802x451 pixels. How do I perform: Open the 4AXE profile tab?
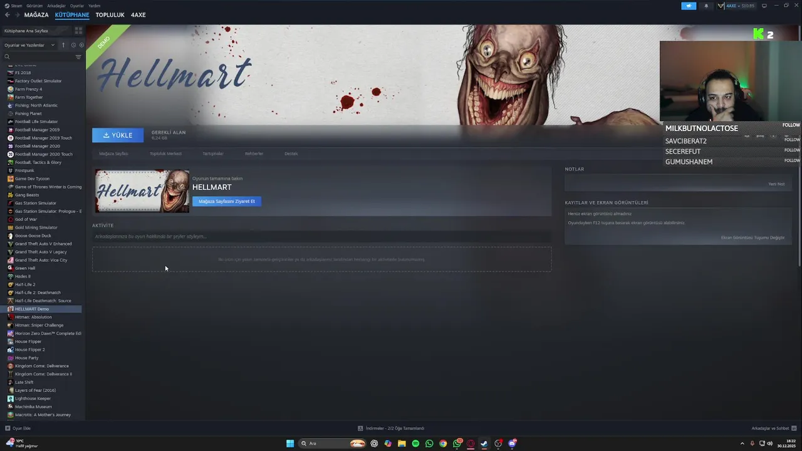(138, 15)
